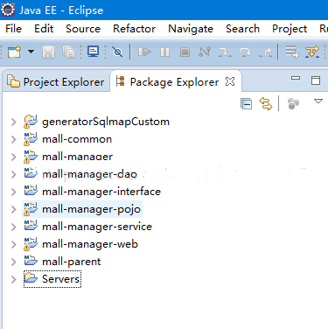Click the Terminate stop icon

pyautogui.click(x=185, y=52)
